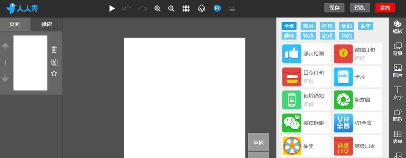The image size is (406, 158).
Task: Add the 照片投票 thumbs-up widget
Action: pyautogui.click(x=306, y=54)
